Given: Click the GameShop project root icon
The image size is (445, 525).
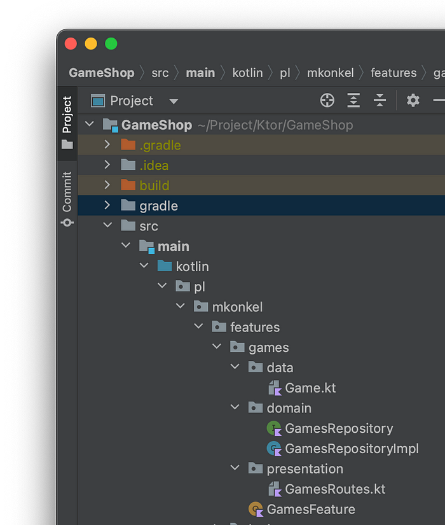Looking at the screenshot, I should point(111,125).
